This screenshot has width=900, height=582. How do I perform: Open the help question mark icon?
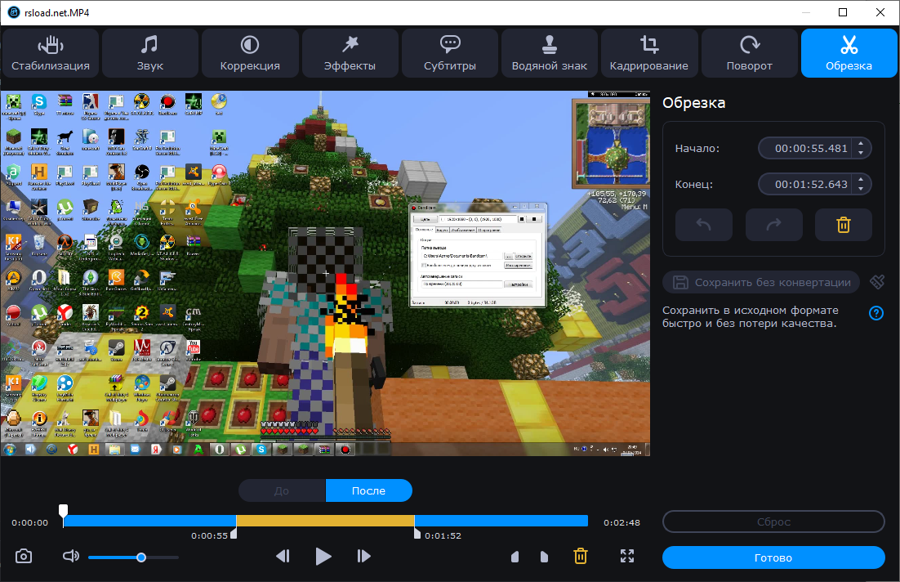pos(875,313)
